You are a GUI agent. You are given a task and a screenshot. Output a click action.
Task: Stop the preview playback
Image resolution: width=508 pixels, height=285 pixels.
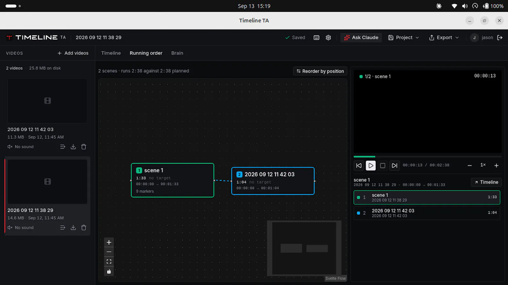(383, 165)
